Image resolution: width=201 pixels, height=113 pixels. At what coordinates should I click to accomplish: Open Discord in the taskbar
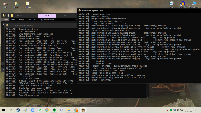click(62, 110)
